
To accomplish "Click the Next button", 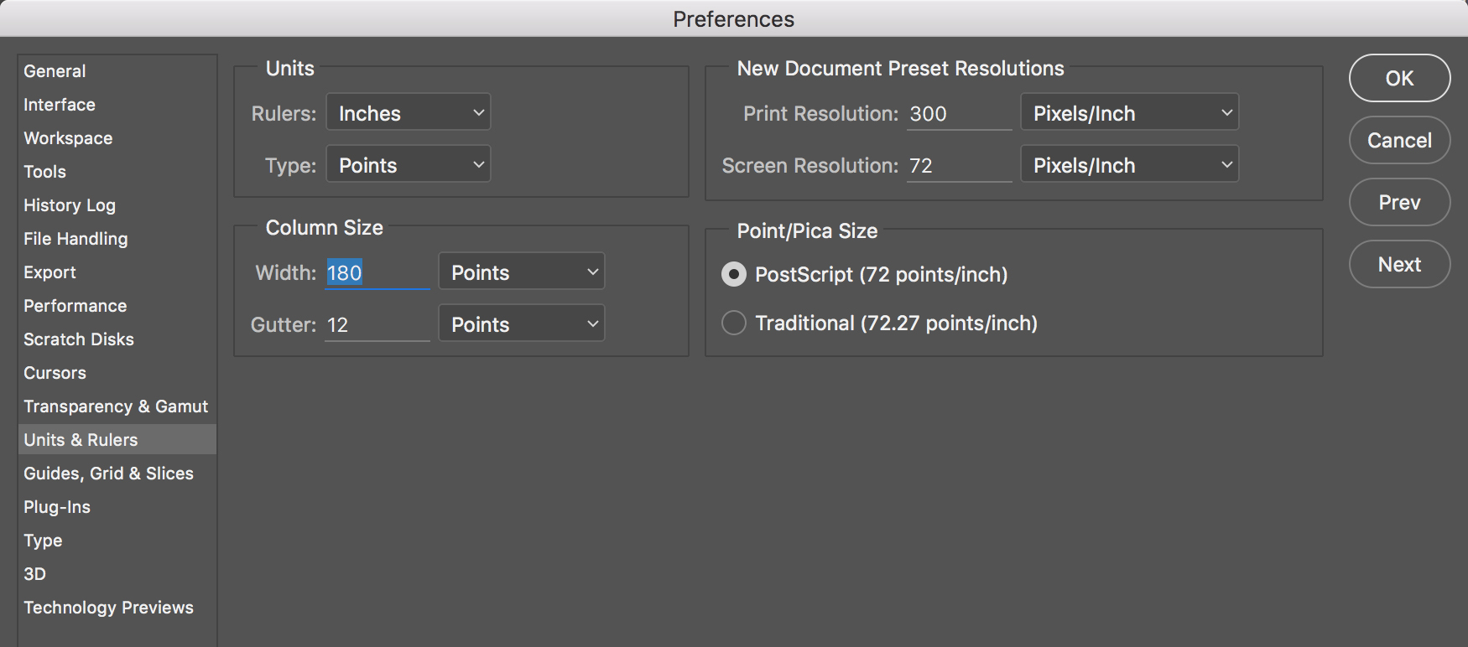I will tap(1399, 264).
